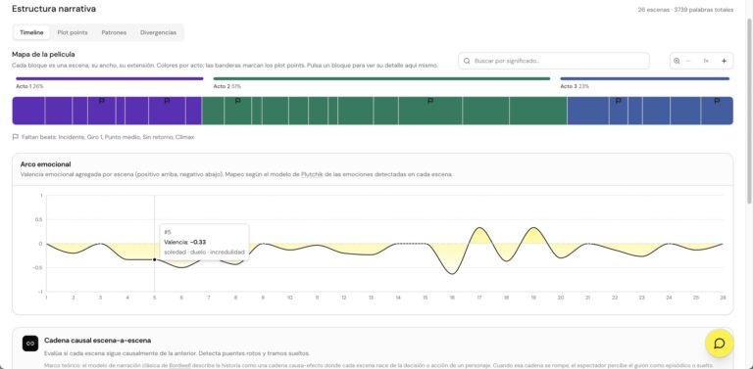This screenshot has width=753, height=369.
Task: Click the flag in the first green scene
Action: click(x=237, y=101)
